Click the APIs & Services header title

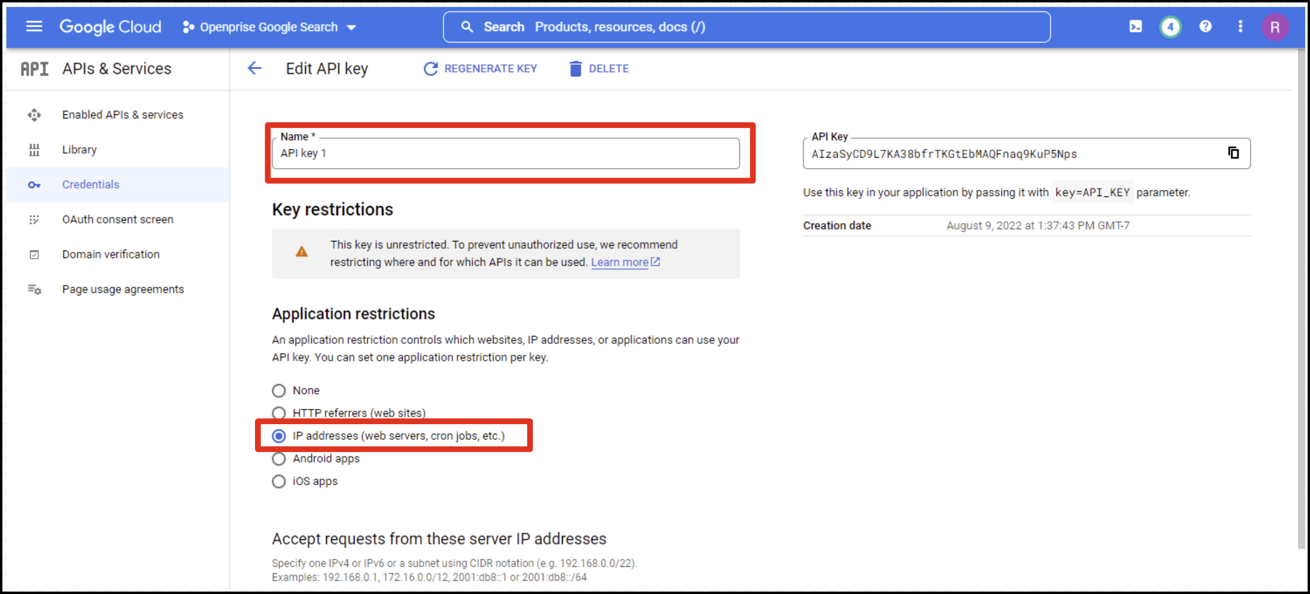117,69
